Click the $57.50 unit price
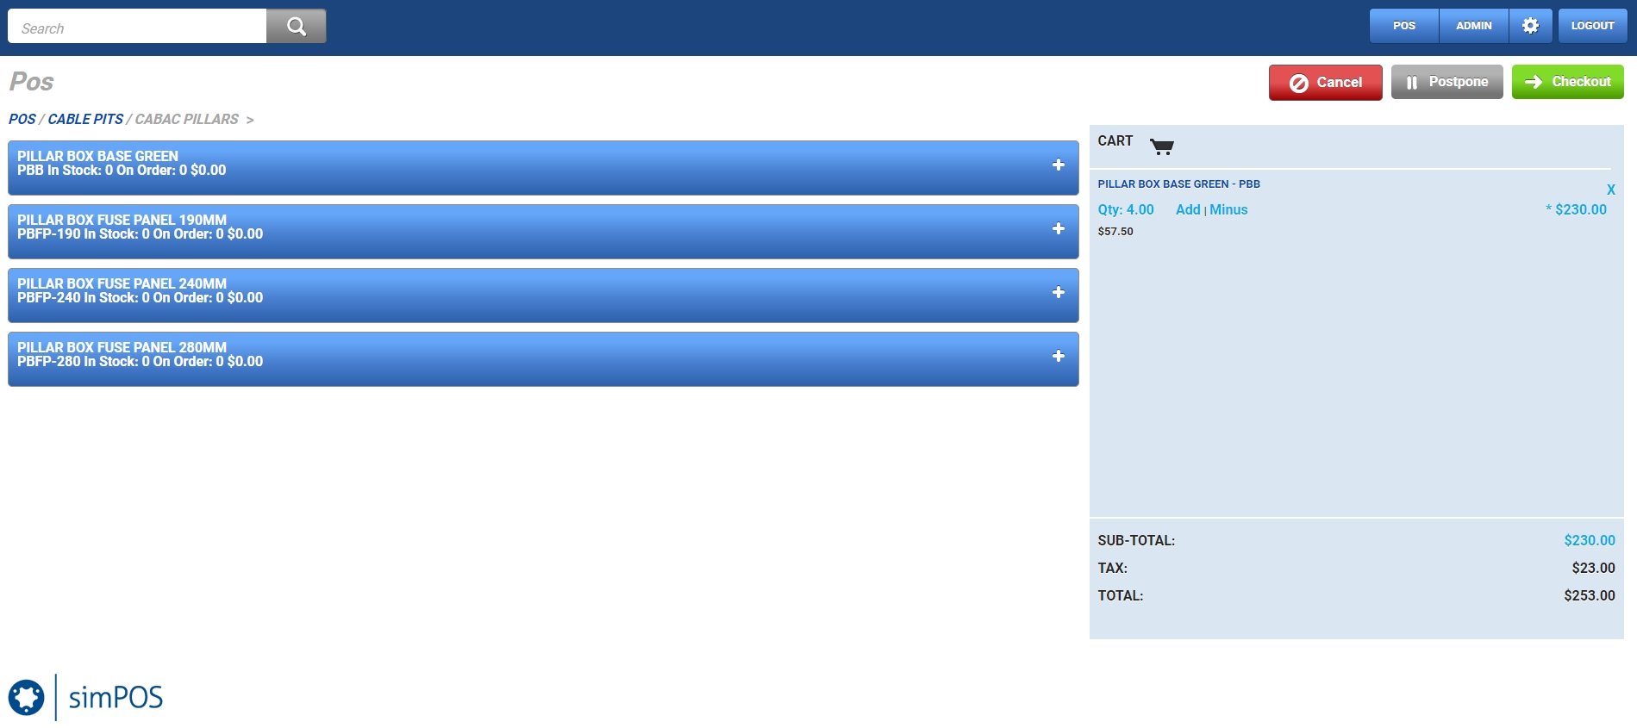This screenshot has width=1637, height=728. coord(1115,232)
